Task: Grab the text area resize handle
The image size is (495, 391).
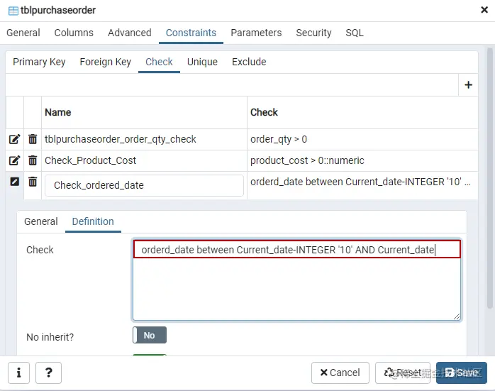Action: pyautogui.click(x=457, y=316)
